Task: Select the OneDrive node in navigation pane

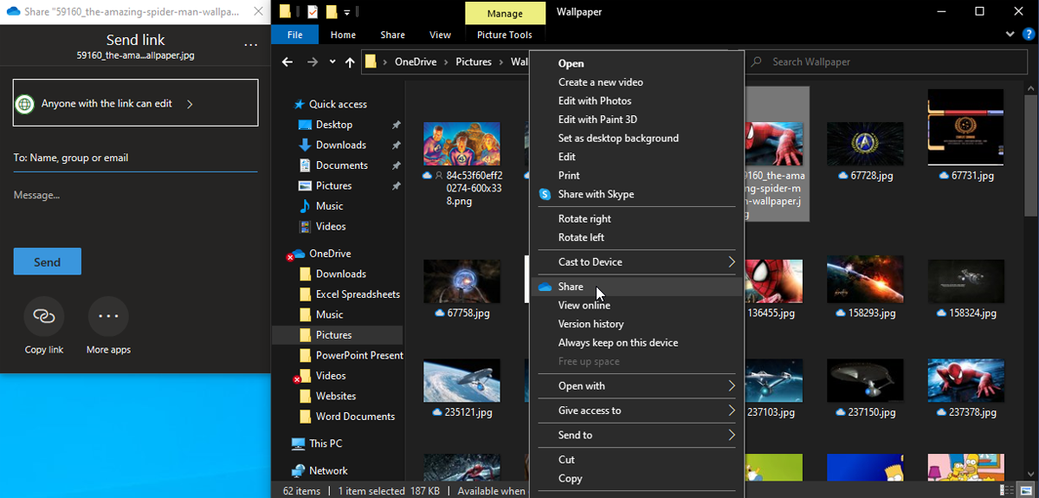Action: tap(321, 254)
